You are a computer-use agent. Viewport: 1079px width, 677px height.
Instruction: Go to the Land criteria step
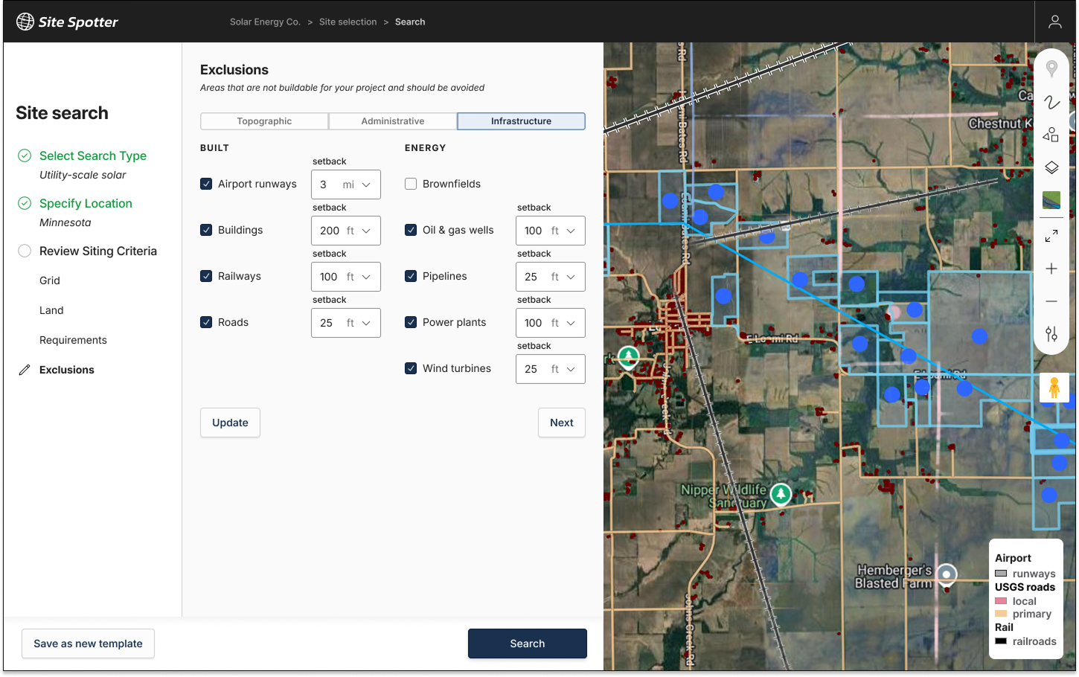(51, 310)
